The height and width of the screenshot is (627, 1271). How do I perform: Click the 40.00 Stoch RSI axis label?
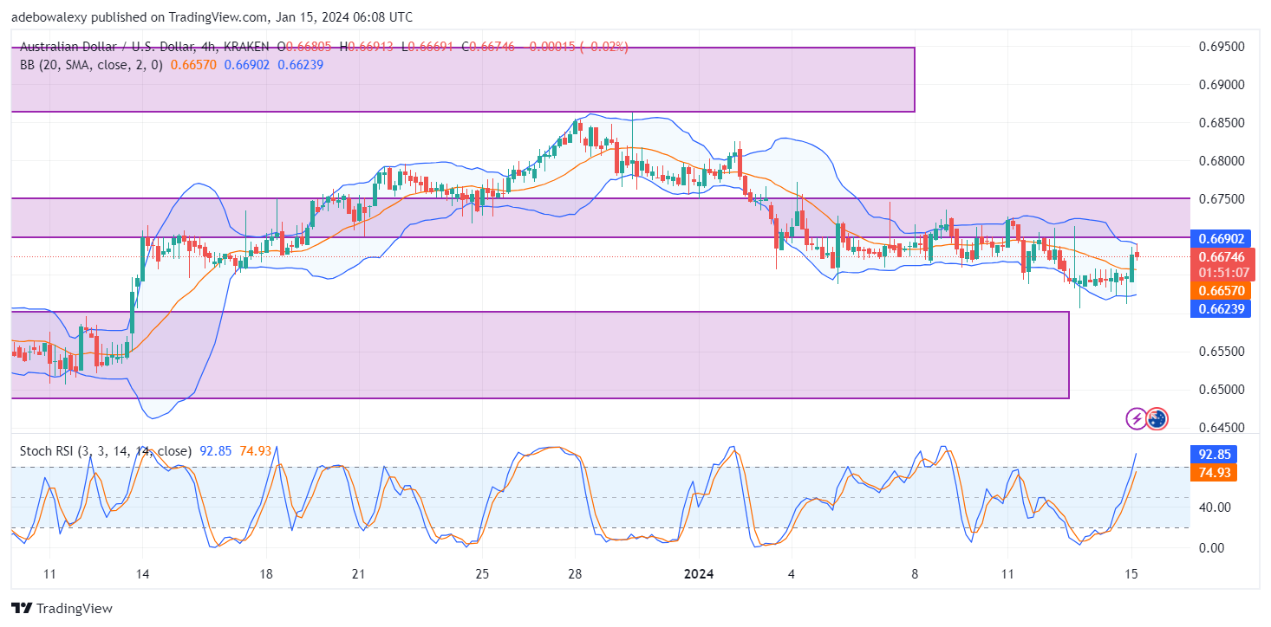tap(1213, 507)
